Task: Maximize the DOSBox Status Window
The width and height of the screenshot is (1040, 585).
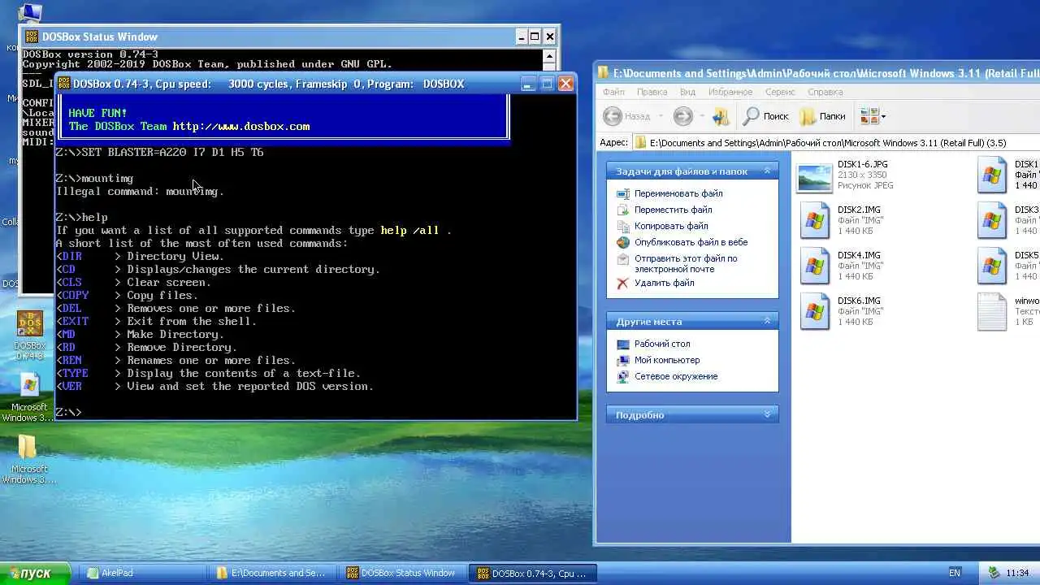Action: tap(535, 37)
